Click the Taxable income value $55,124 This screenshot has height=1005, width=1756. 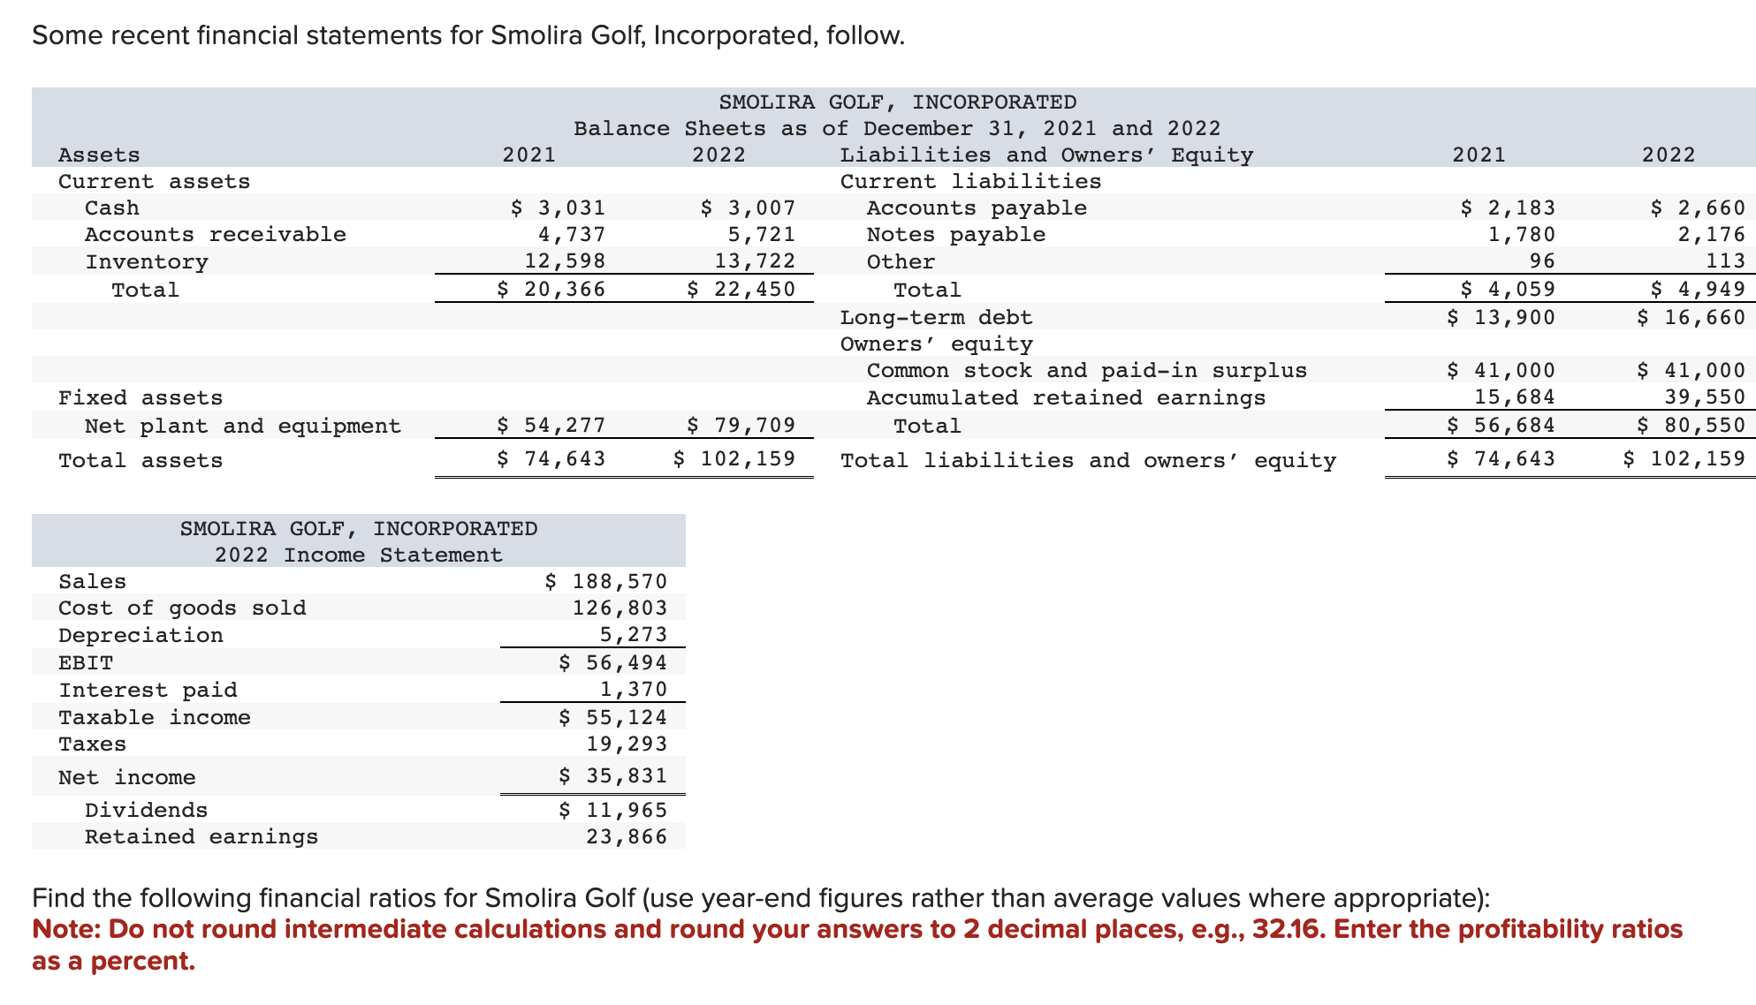tap(613, 717)
